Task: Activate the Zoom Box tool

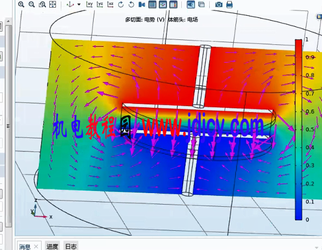Action: tap(42, 4)
